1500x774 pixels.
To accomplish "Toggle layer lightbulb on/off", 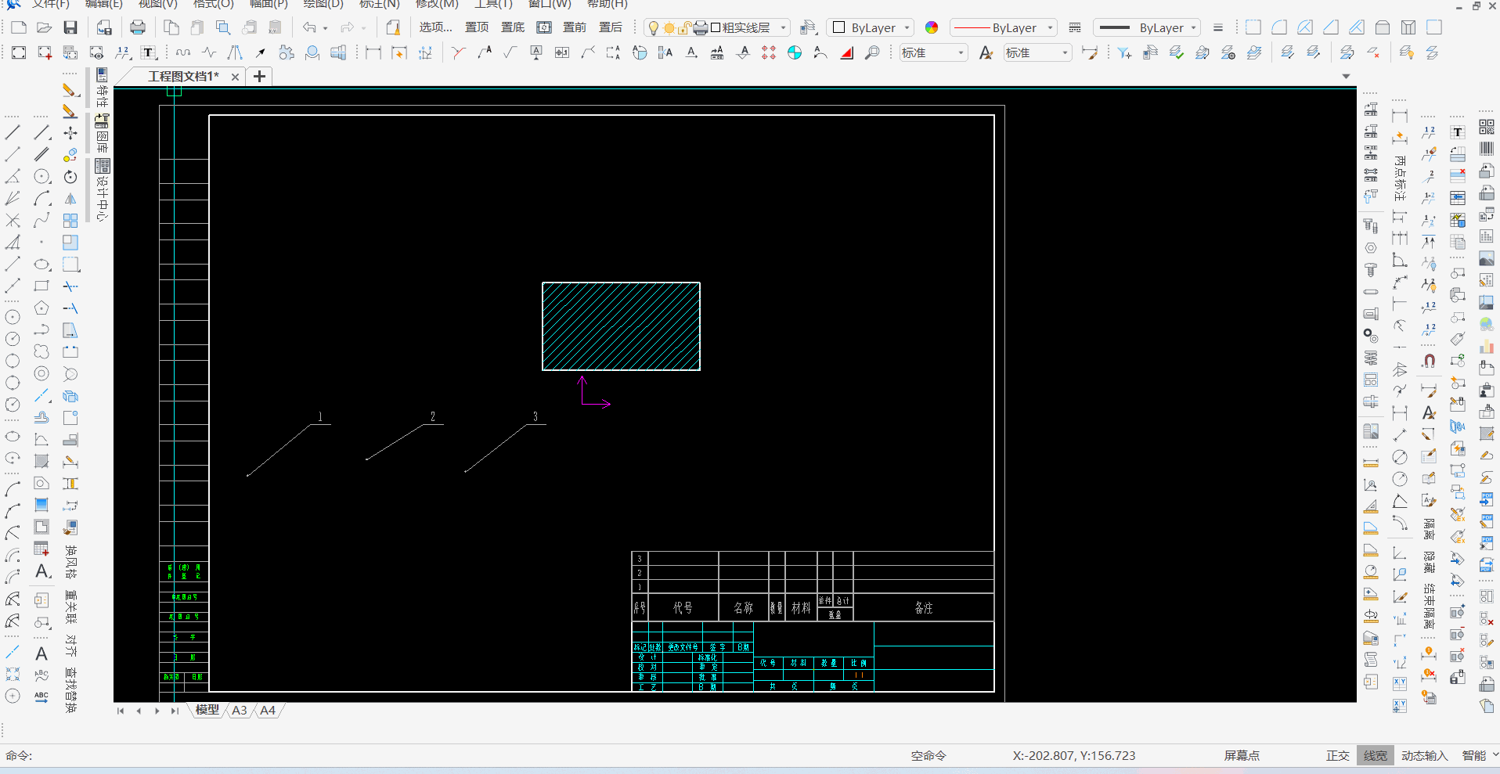I will [654, 28].
